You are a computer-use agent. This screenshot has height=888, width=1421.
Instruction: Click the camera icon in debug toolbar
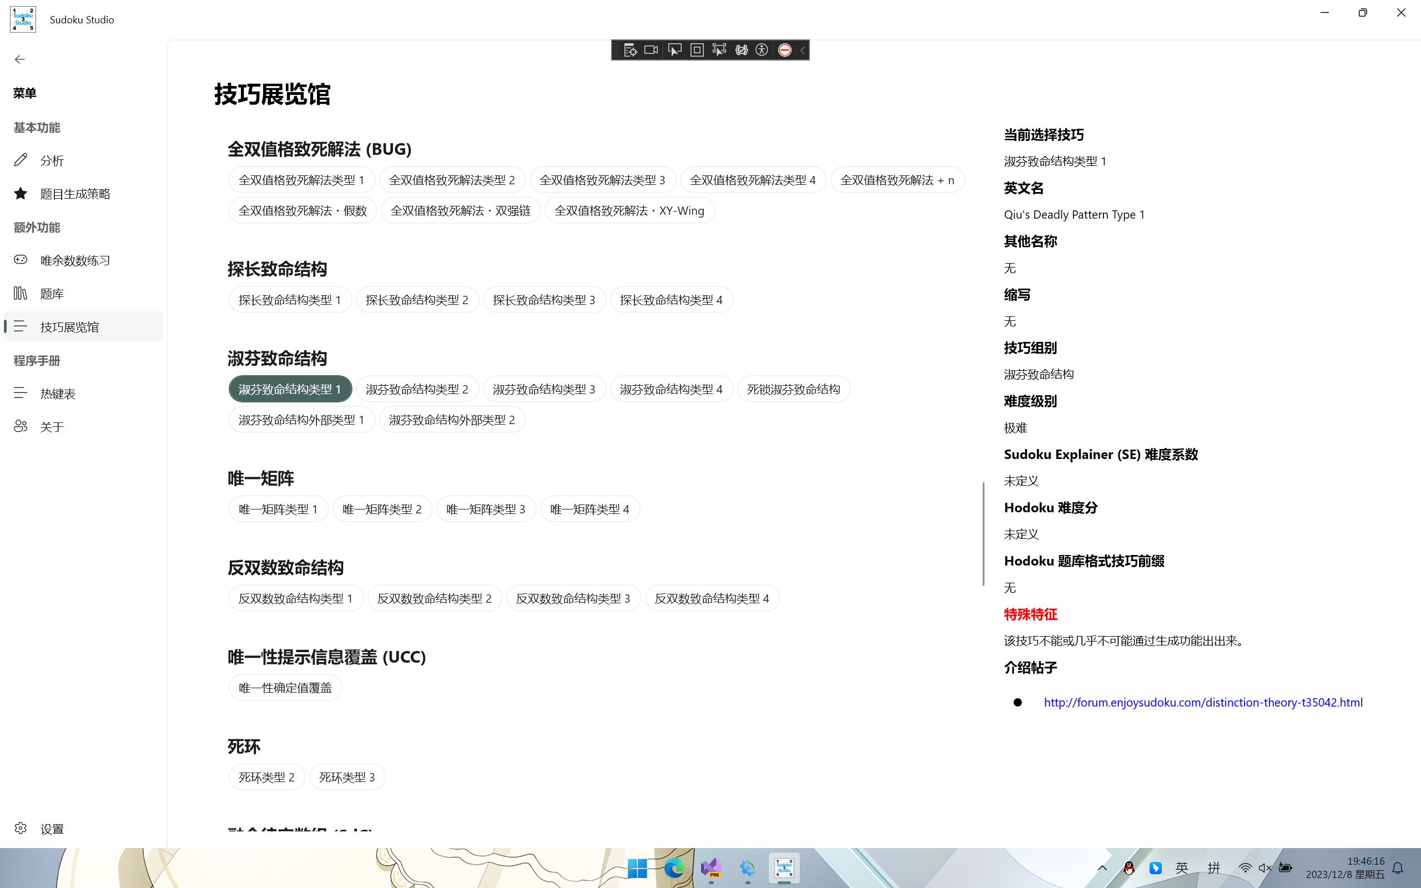pyautogui.click(x=651, y=50)
